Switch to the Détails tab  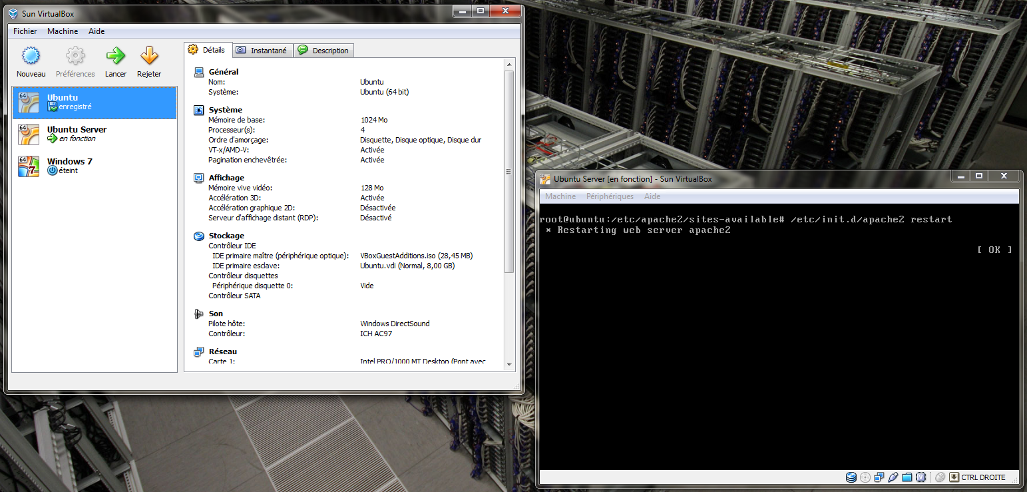208,50
